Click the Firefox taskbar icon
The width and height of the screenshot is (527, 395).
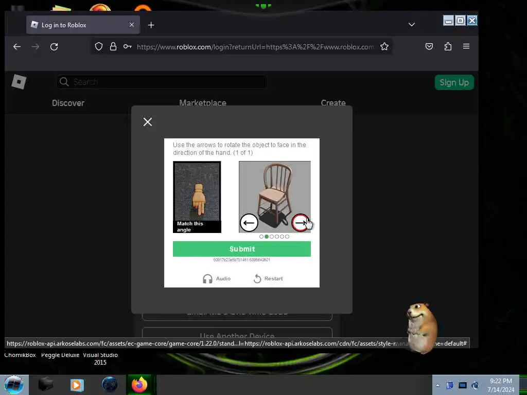click(x=139, y=385)
